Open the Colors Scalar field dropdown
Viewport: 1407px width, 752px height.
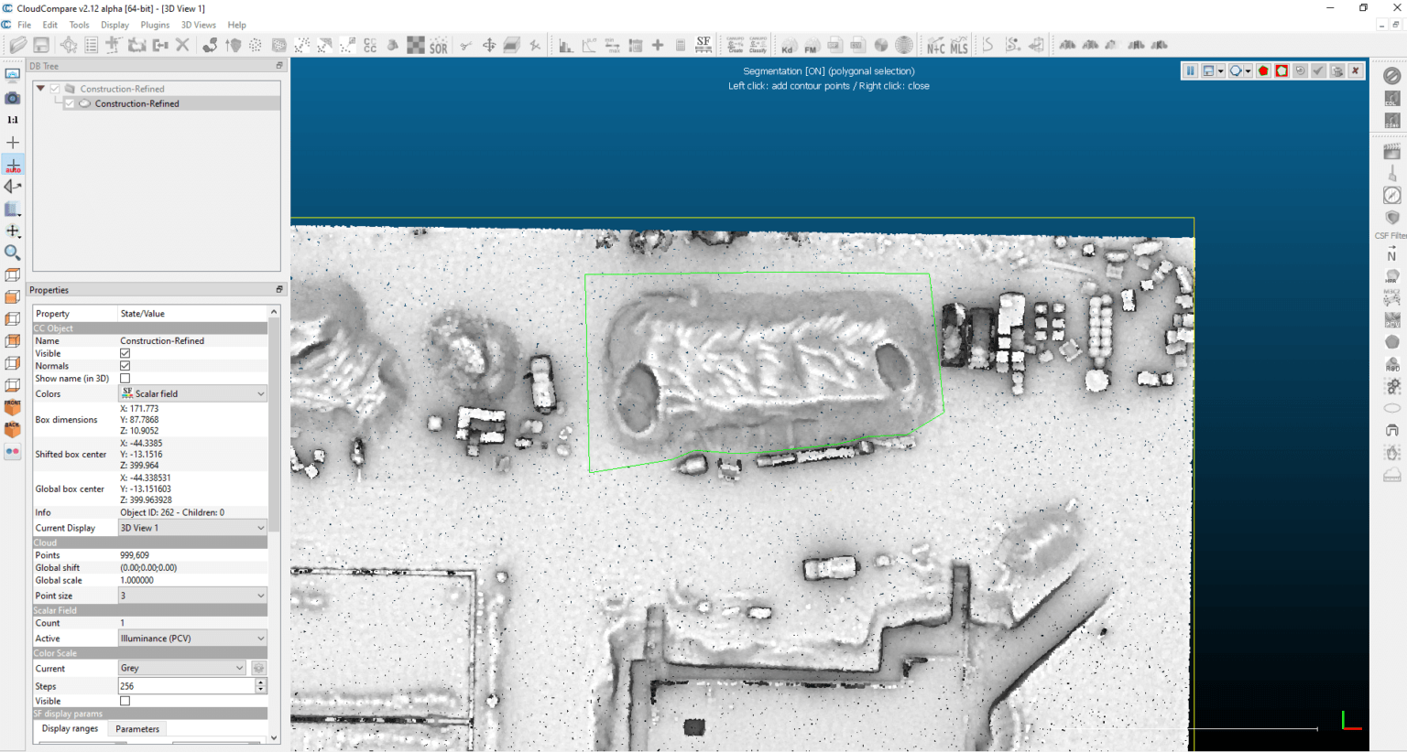coord(192,394)
